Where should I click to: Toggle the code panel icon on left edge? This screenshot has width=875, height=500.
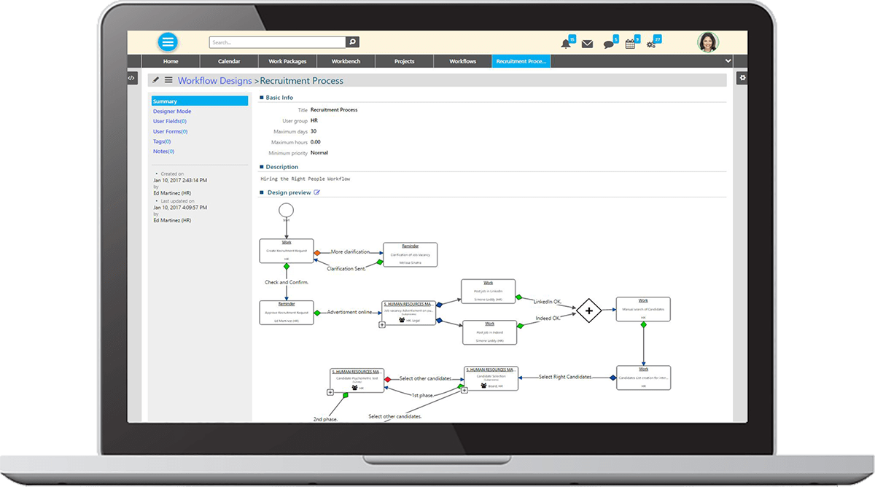click(x=132, y=78)
